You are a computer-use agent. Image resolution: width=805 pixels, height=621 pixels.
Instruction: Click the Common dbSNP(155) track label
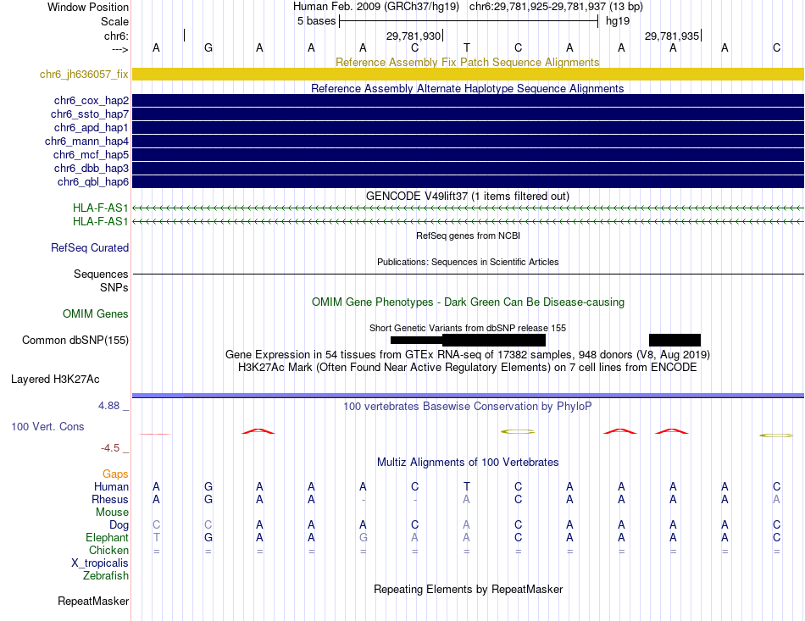[x=75, y=341]
